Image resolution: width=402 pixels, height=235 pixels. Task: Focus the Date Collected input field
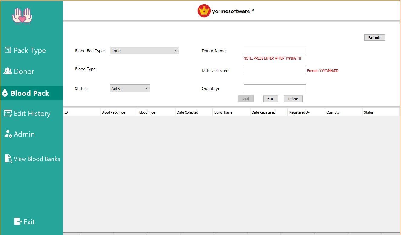(275, 70)
